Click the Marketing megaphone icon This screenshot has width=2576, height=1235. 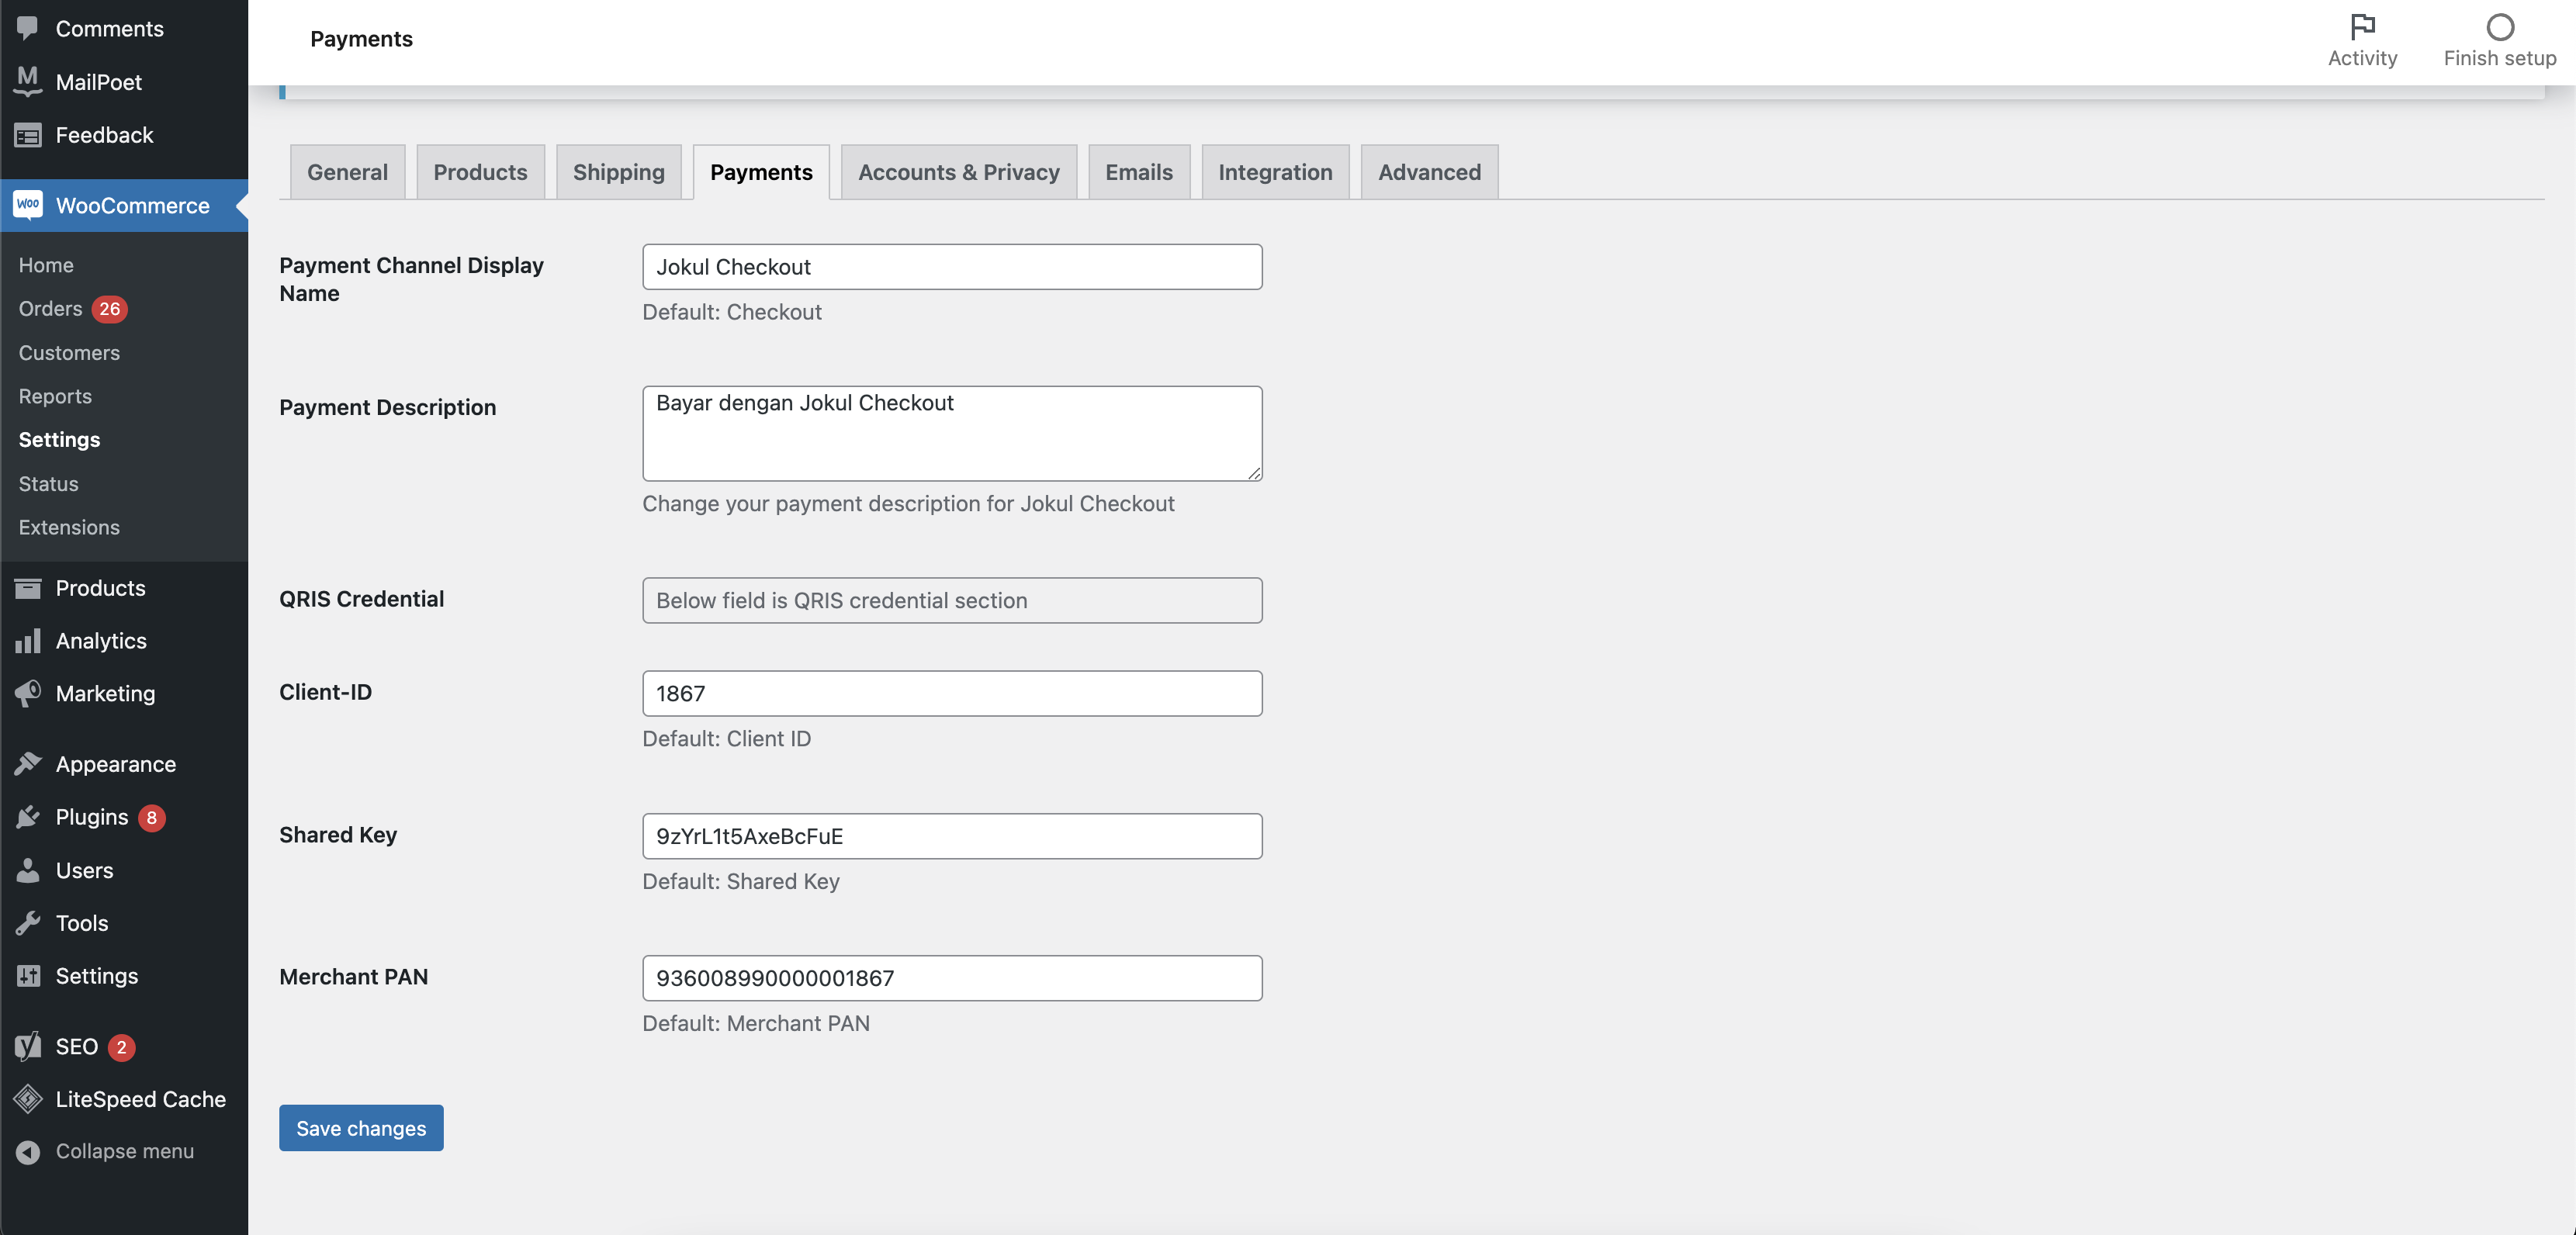pyautogui.click(x=28, y=692)
